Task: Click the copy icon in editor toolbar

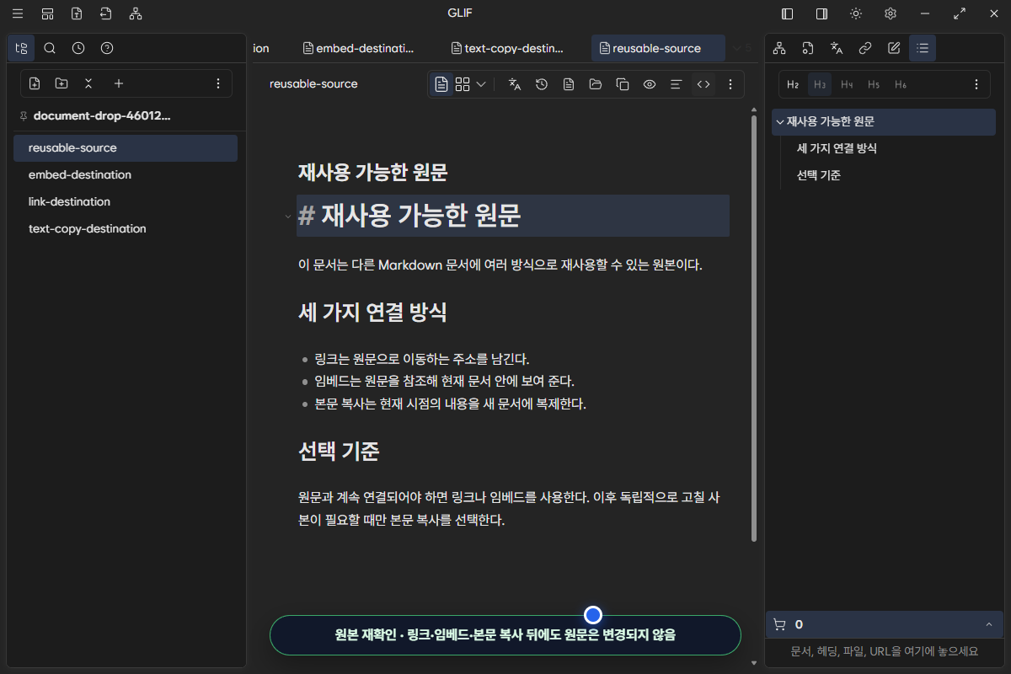Action: tap(623, 84)
